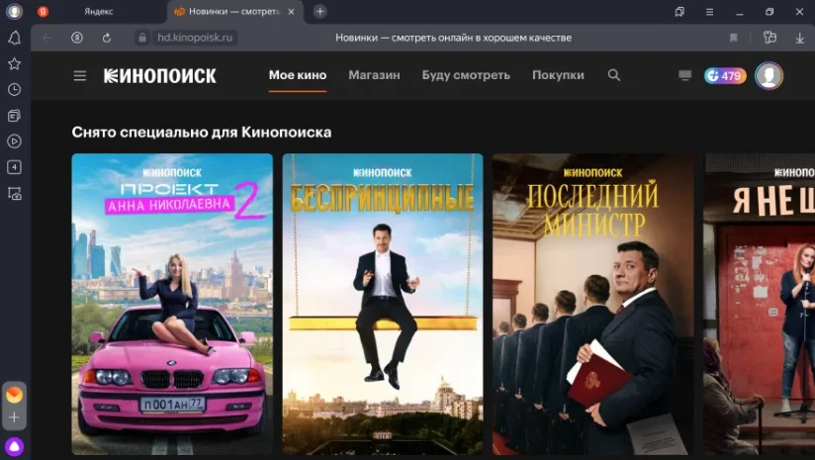The width and height of the screenshot is (815, 460).
Task: Bookmark this page with bookmark icon
Action: click(733, 38)
